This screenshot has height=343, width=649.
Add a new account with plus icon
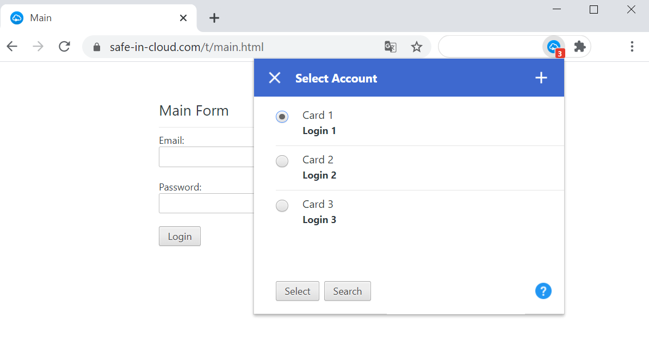pyautogui.click(x=541, y=78)
